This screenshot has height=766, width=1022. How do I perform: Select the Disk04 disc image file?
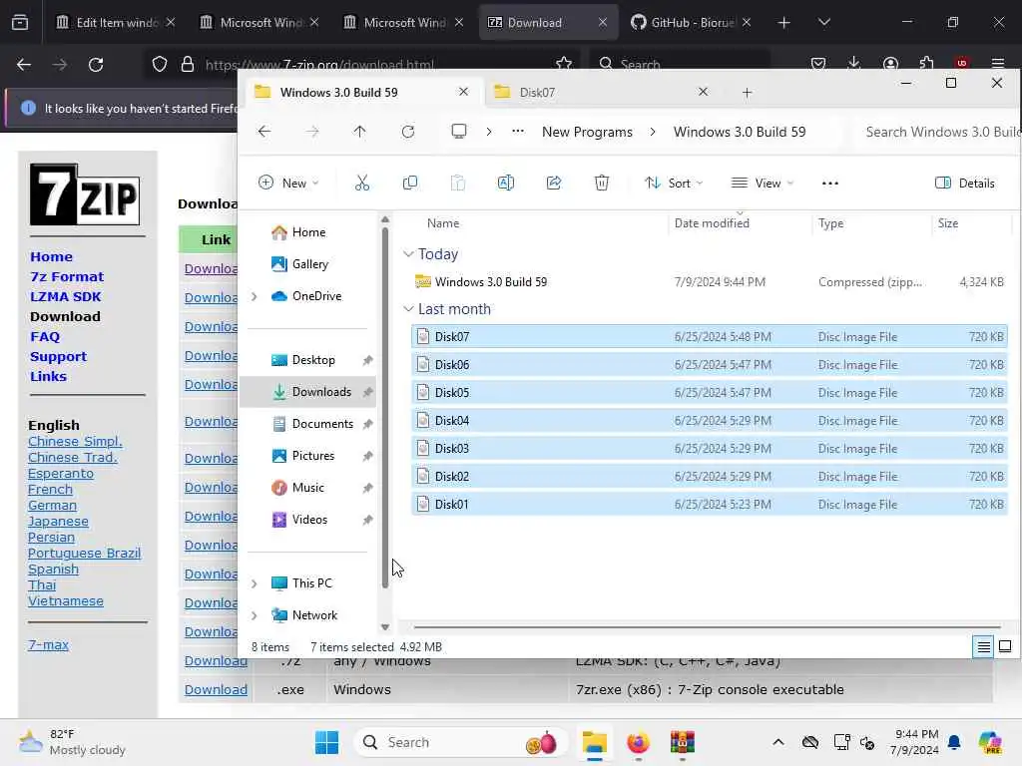[710, 421]
